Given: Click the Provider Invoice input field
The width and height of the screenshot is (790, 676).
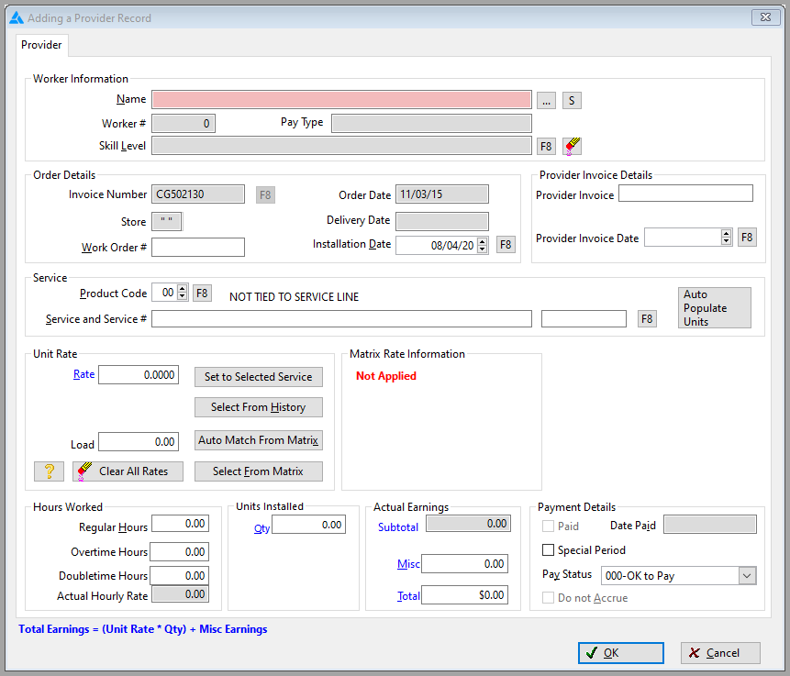Looking at the screenshot, I should coord(685,194).
